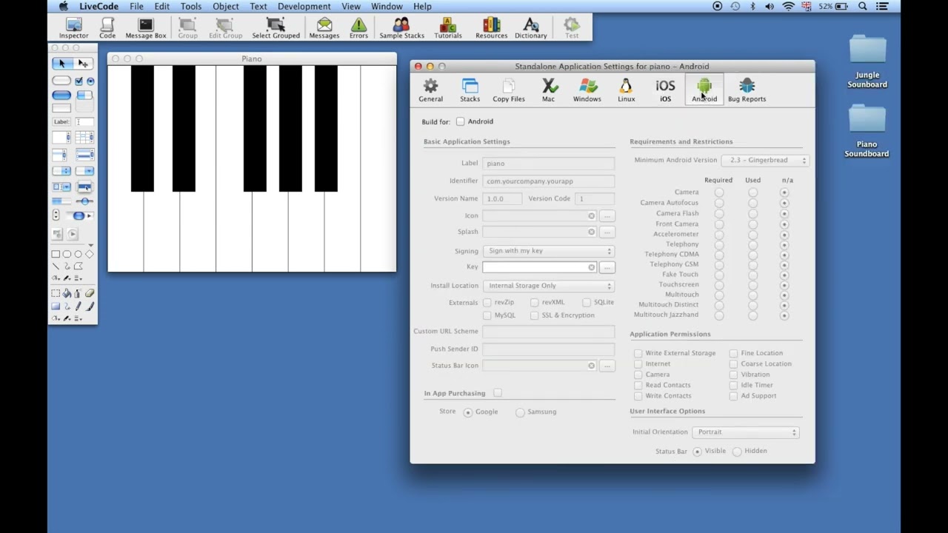Image resolution: width=948 pixels, height=533 pixels.
Task: Select the Run (browse) tool in tools palette
Action: click(62, 64)
